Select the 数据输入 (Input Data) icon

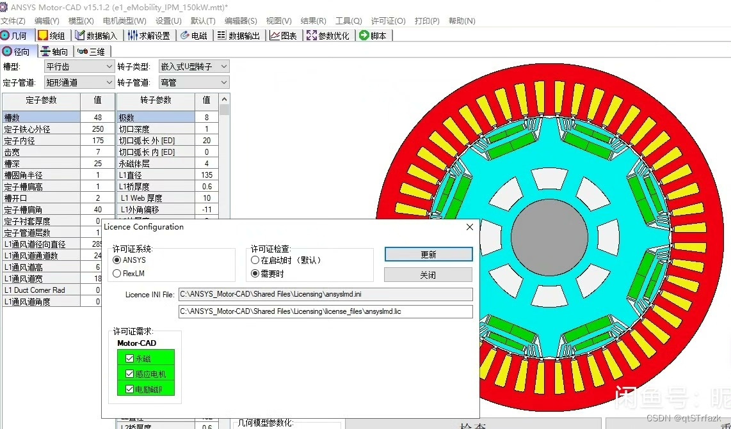[97, 35]
